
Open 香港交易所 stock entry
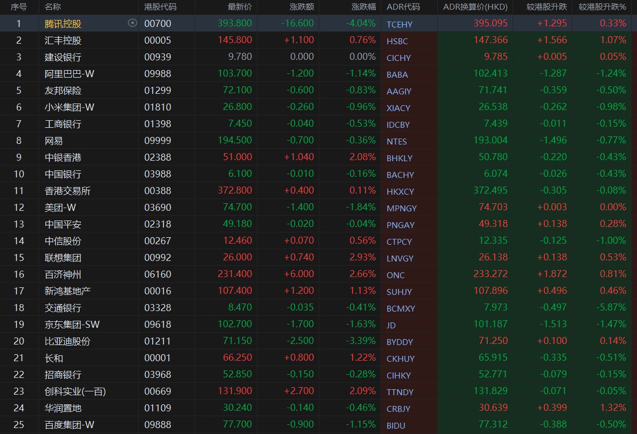[67, 191]
